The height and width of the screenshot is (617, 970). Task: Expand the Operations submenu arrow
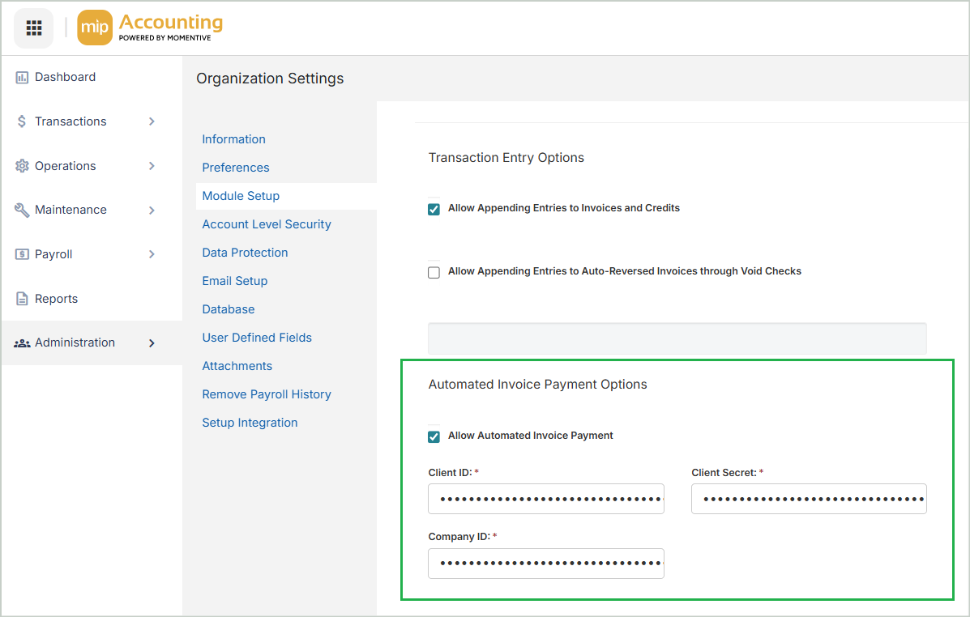(152, 166)
